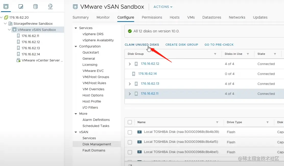Image resolution: width=284 pixels, height=166 pixels.
Task: Click the VM icon for VMware vCenter Server
Action: [18, 60]
